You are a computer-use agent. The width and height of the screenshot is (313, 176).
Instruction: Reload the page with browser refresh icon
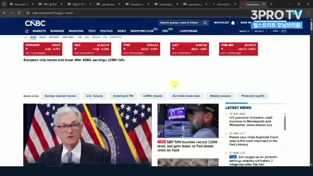point(19,13)
